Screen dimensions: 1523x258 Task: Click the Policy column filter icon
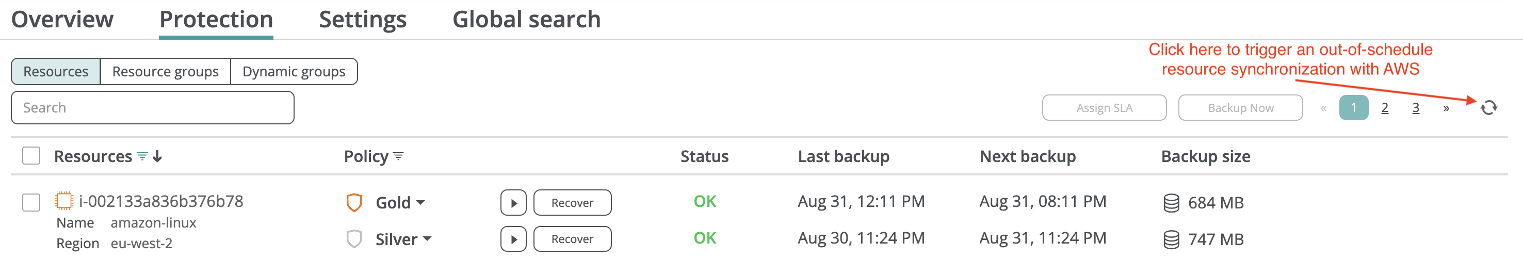398,157
